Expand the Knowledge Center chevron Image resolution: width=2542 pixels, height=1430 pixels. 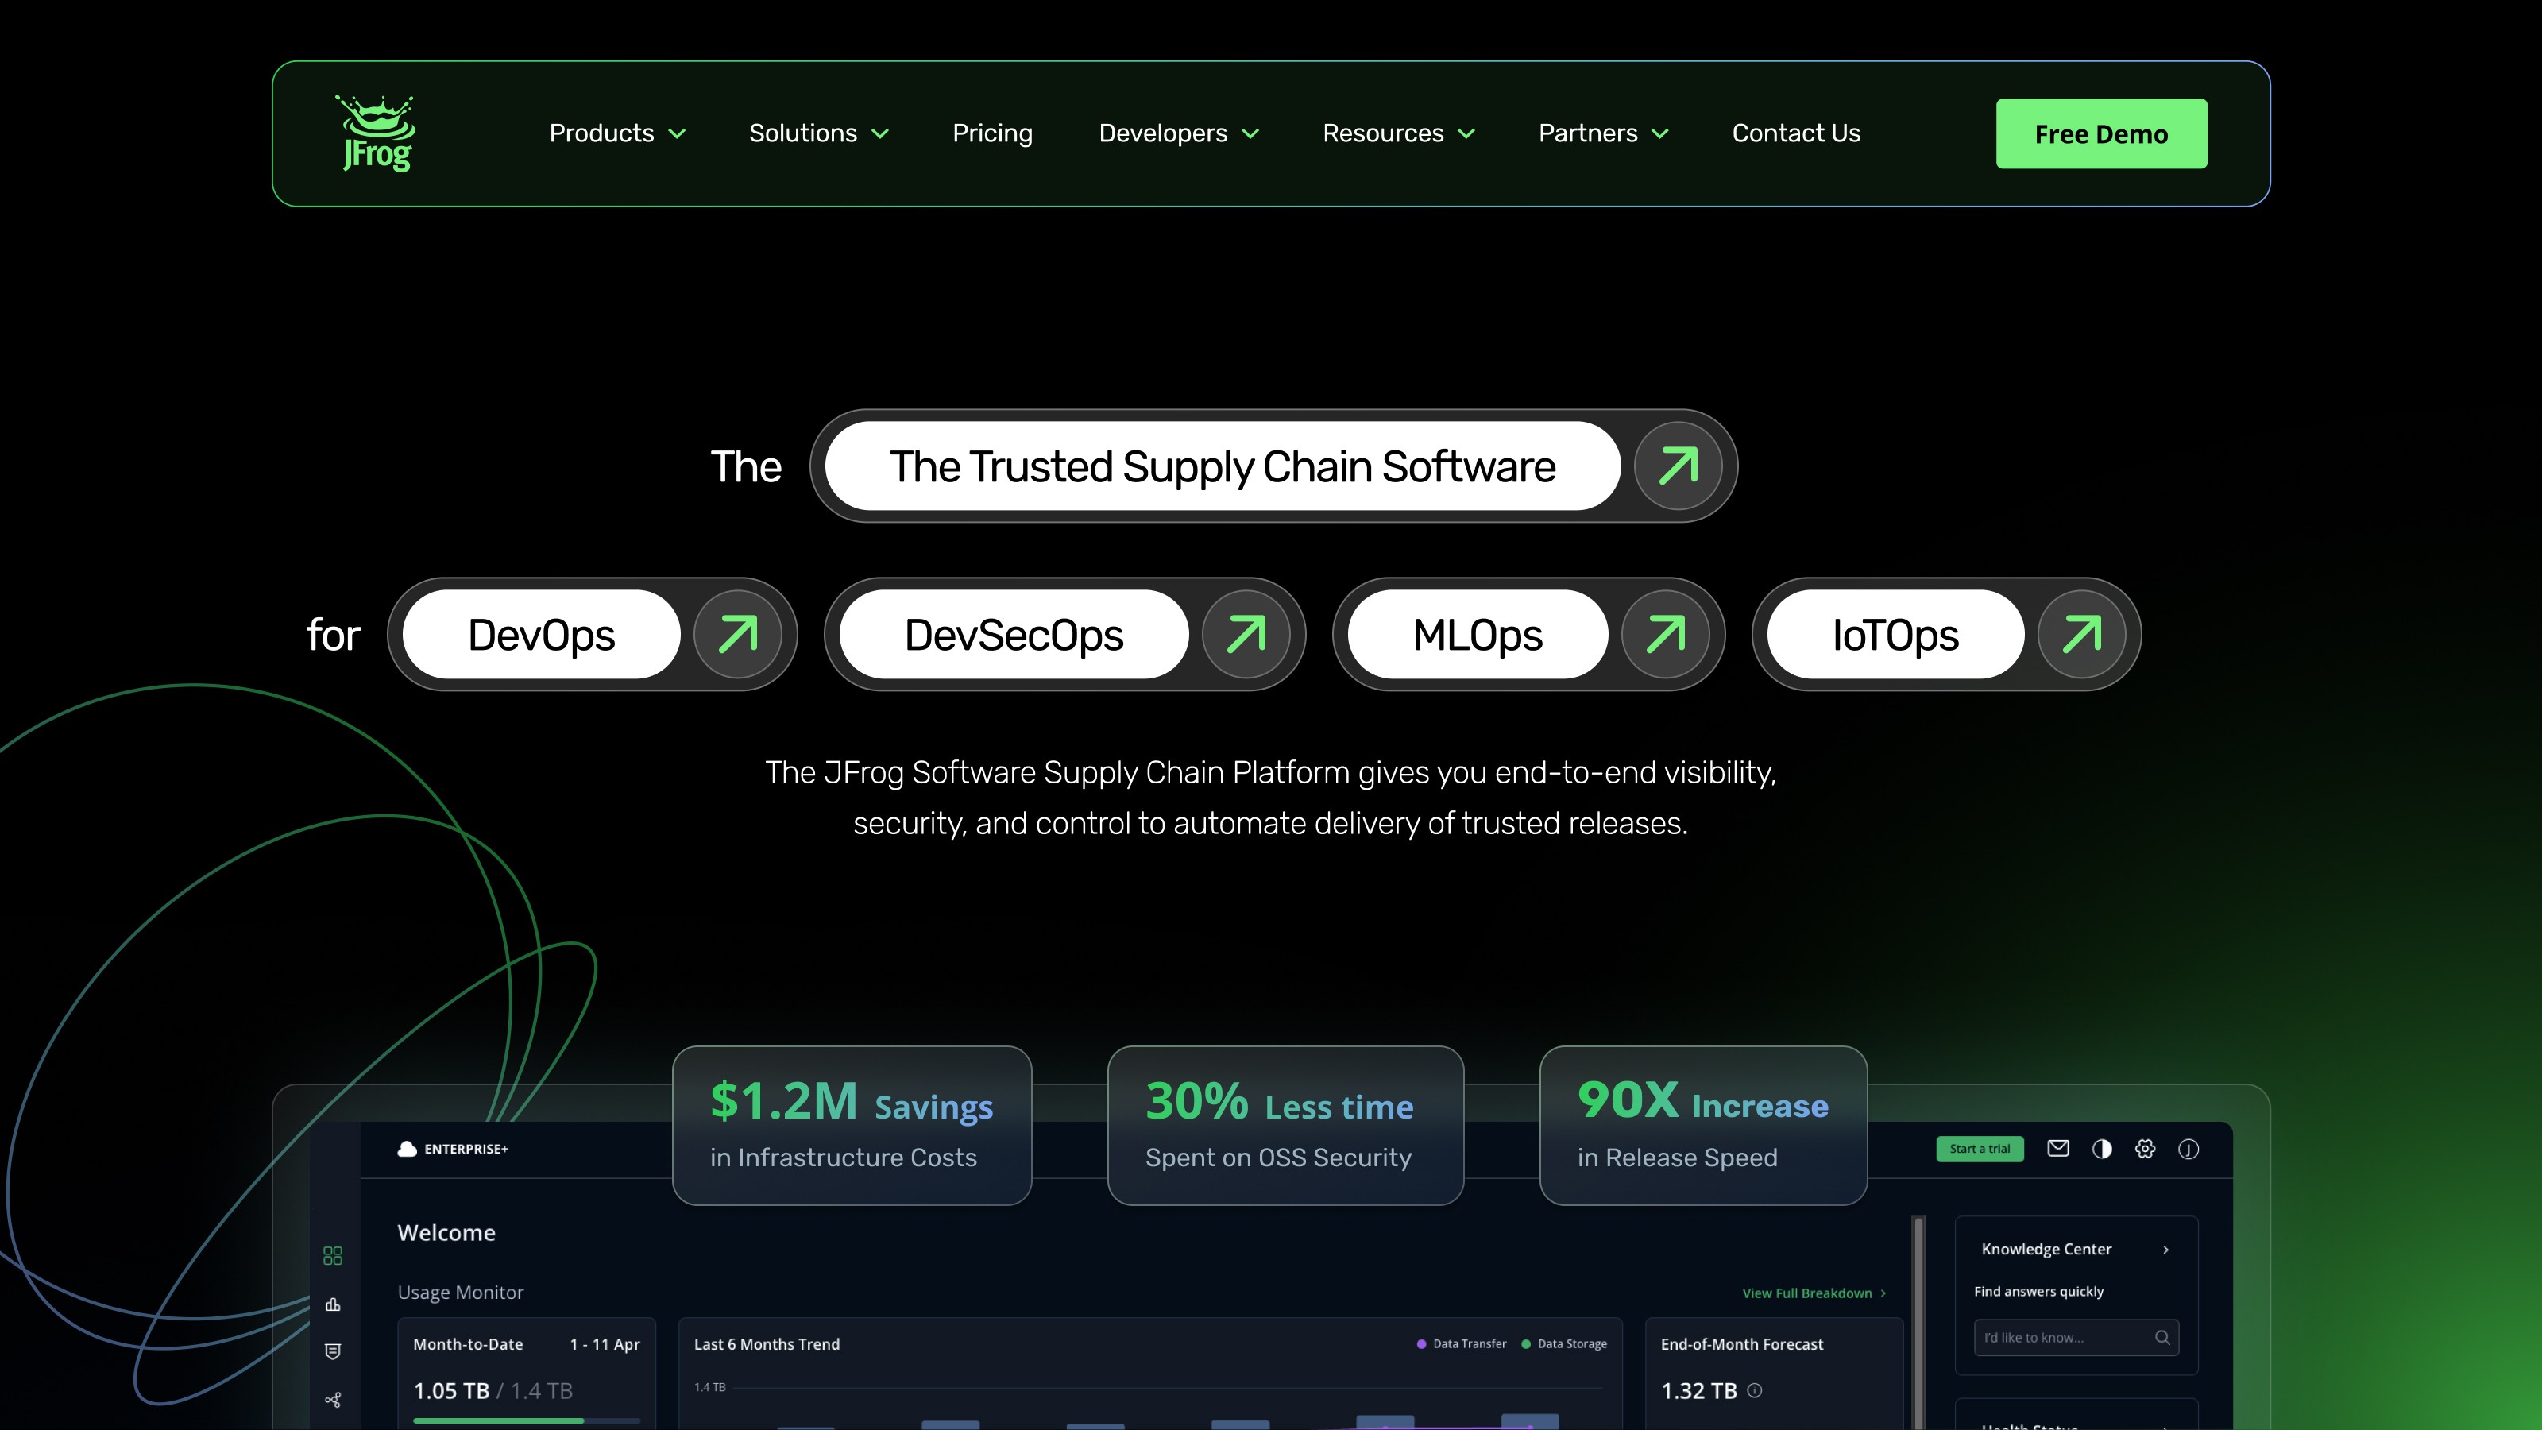[x=2166, y=1250]
